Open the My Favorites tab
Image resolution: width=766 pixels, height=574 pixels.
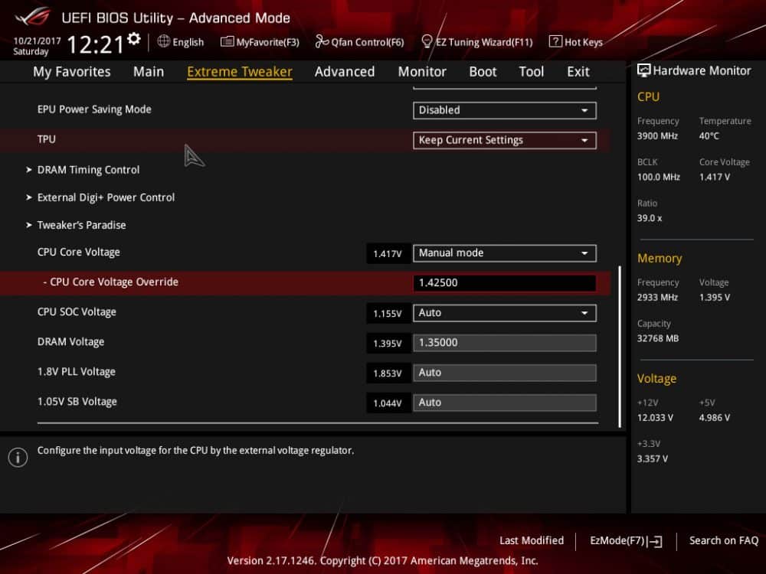[x=72, y=72]
